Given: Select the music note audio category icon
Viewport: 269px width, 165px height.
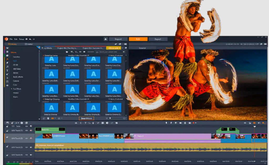Looking at the screenshot, I should (7, 67).
